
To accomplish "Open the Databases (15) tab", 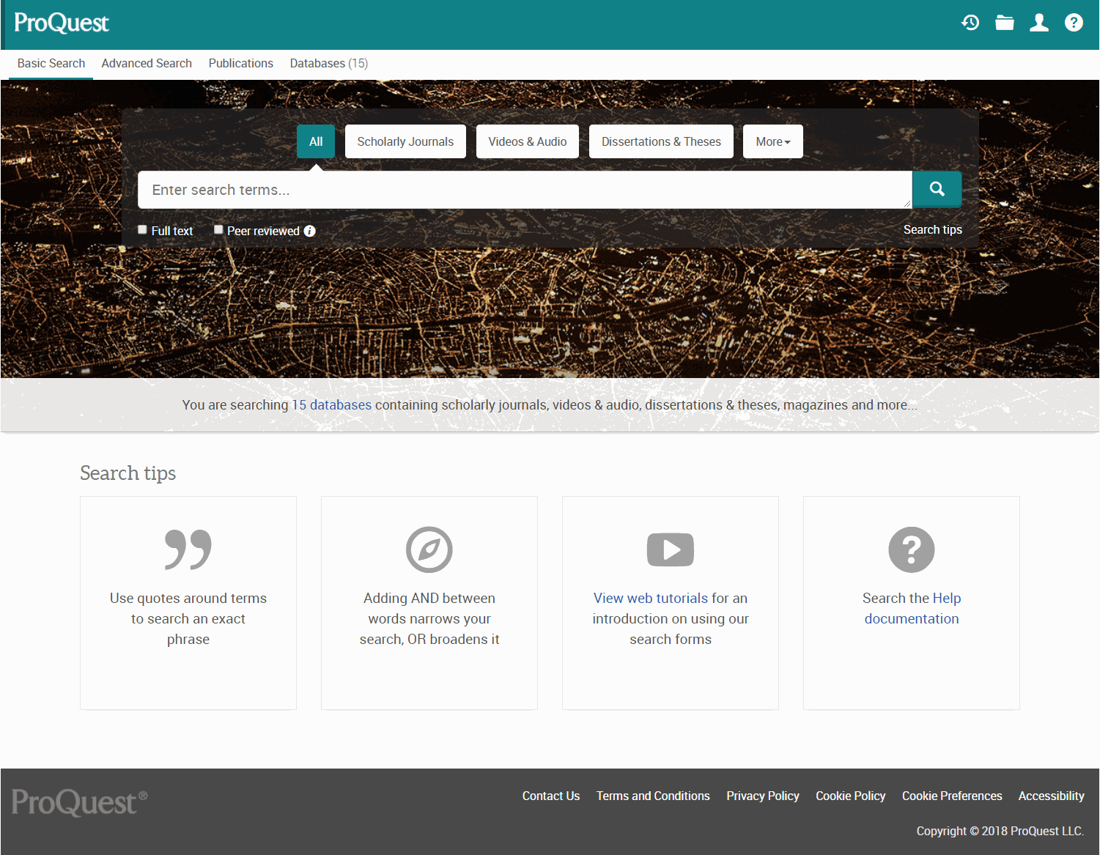I will click(x=328, y=63).
